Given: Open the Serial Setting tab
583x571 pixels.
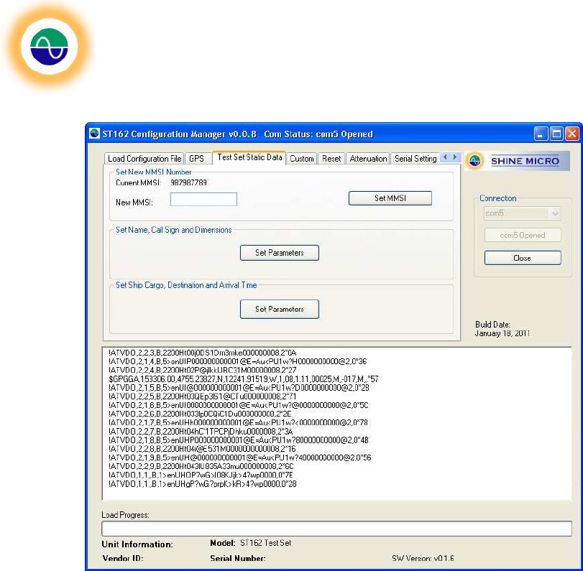Looking at the screenshot, I should [416, 159].
